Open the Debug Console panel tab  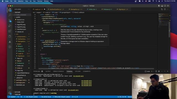58,71
